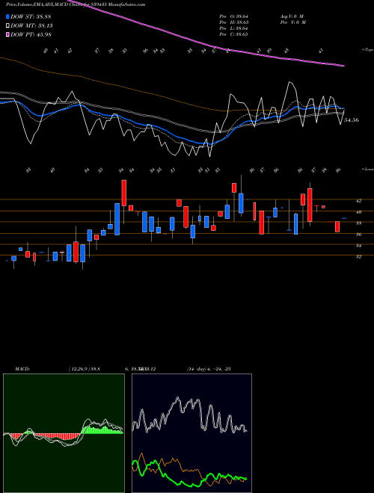Click the '<Lows' label at right edge

(367, 169)
